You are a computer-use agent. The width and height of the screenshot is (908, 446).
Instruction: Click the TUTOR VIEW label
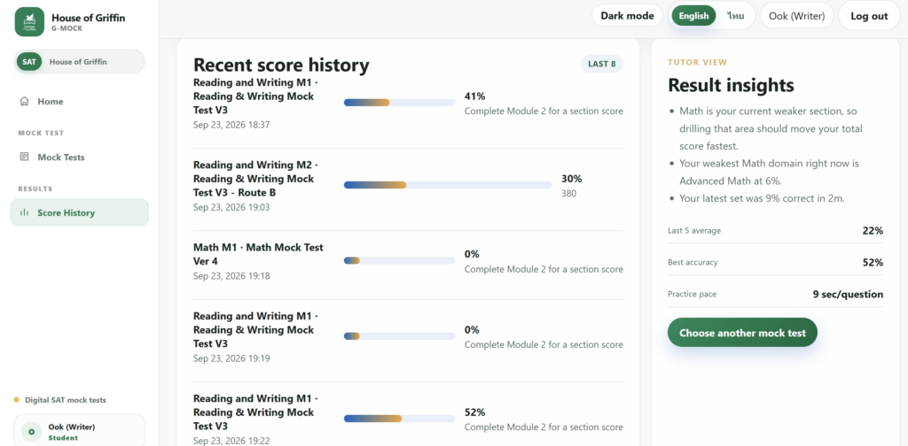[697, 63]
